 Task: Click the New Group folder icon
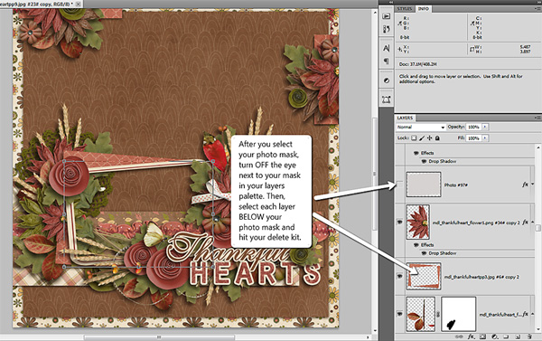click(x=506, y=336)
